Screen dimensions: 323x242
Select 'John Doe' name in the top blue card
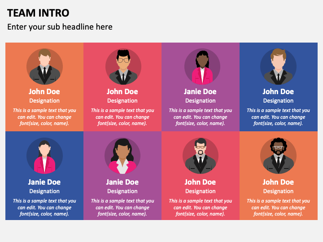click(x=278, y=91)
